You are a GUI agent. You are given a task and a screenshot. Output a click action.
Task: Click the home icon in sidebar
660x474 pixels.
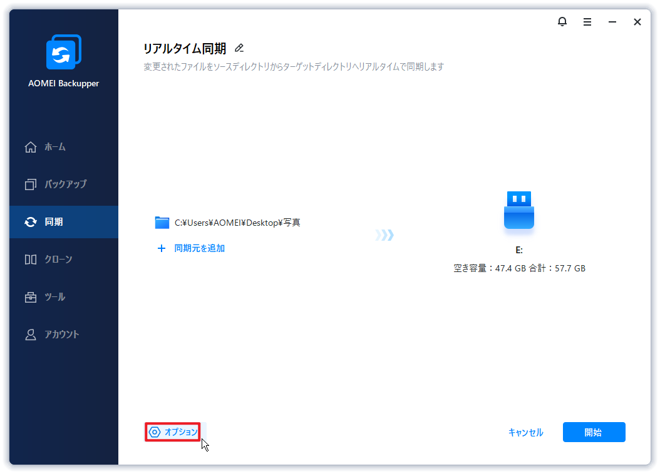(x=30, y=147)
